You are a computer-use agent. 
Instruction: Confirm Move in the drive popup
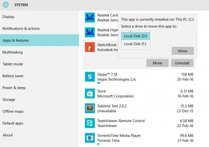[183, 51]
